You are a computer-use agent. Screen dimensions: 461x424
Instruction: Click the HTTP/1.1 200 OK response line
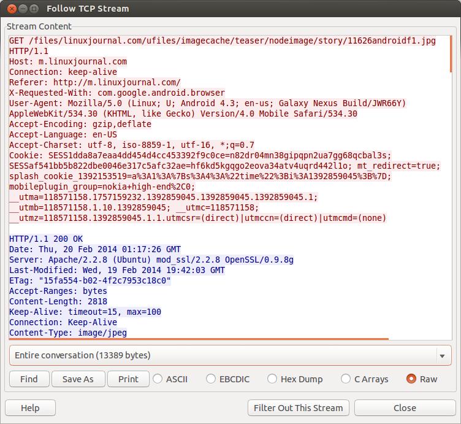[x=46, y=239]
